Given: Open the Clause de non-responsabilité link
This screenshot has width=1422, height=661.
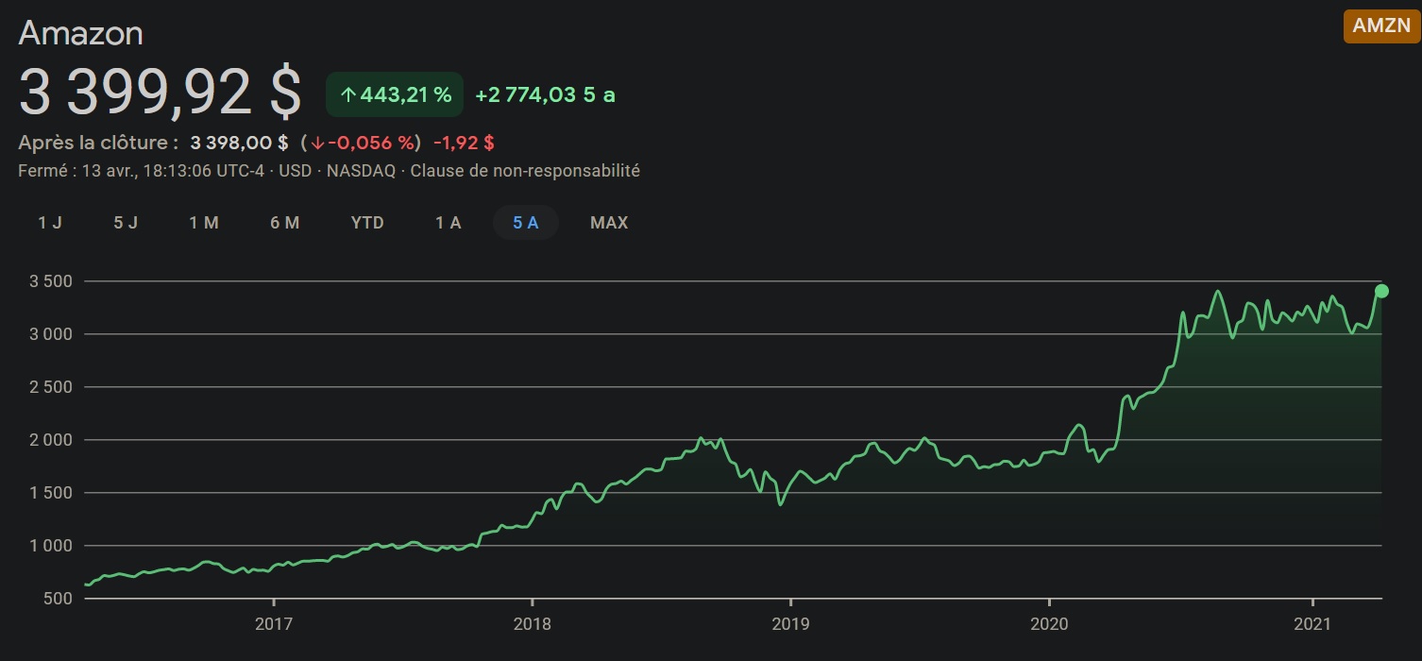Looking at the screenshot, I should pos(525,171).
